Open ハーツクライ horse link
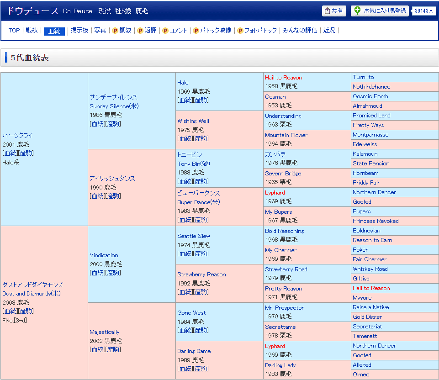This screenshot has height=380, width=439. click(18, 136)
